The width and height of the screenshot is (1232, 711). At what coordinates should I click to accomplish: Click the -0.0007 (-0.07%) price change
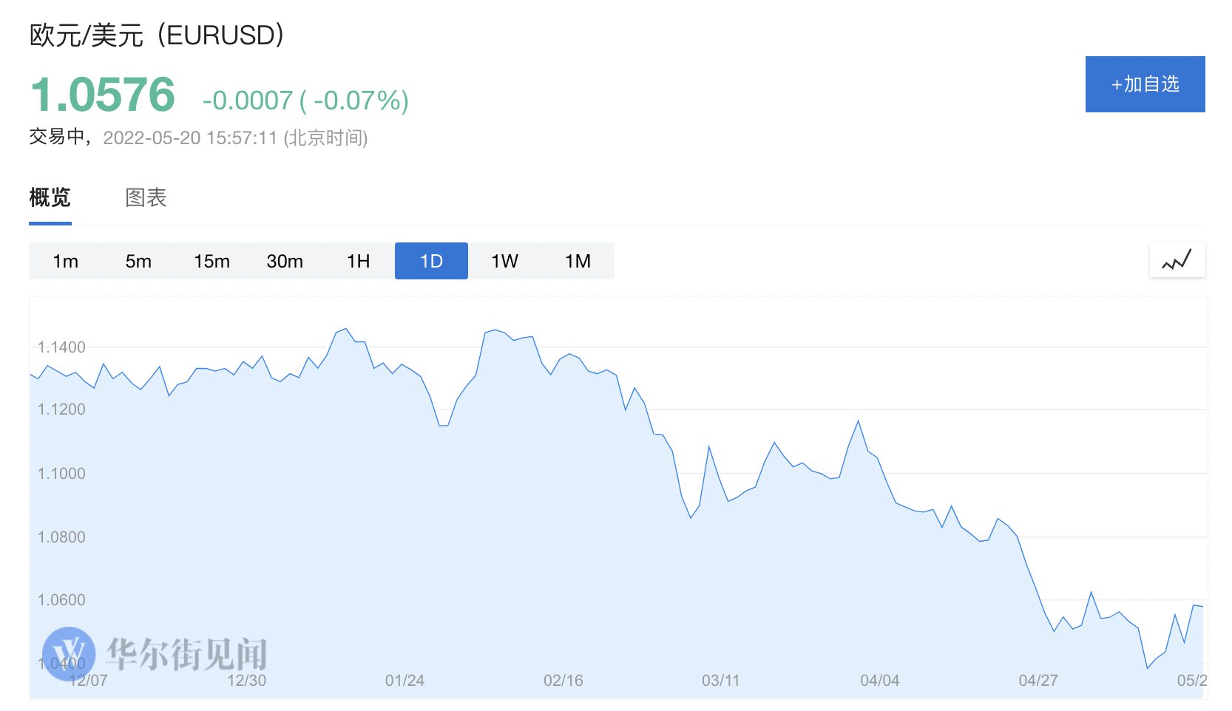pyautogui.click(x=305, y=101)
